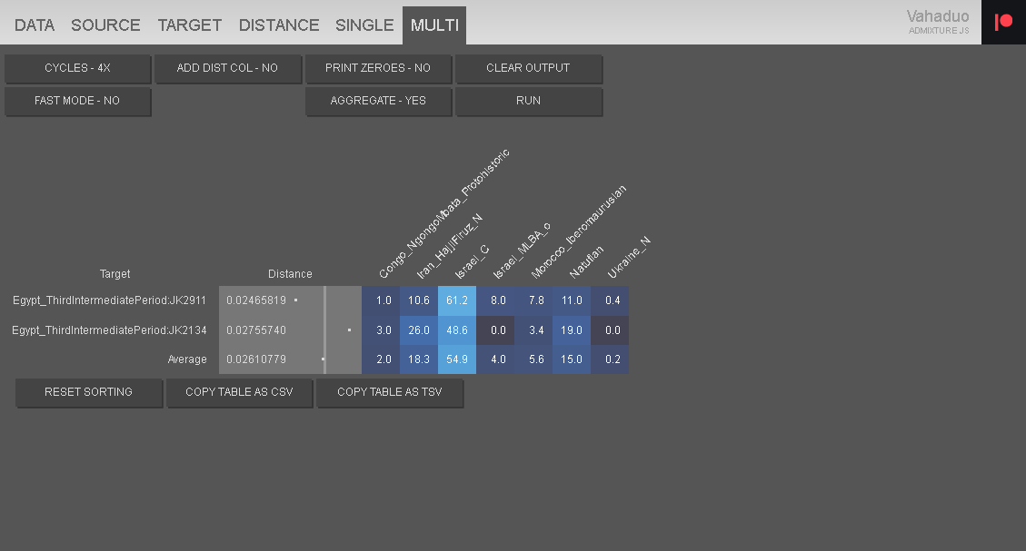
Task: Click COPY TABLE AS CSV
Action: point(240,392)
